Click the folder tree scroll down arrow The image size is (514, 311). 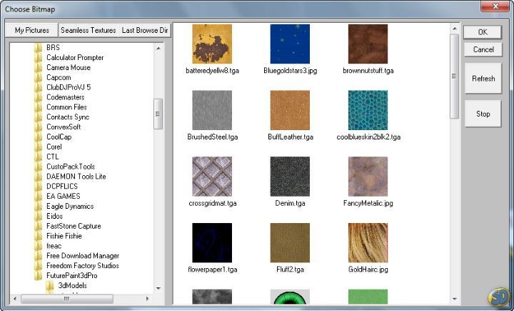coord(158,288)
